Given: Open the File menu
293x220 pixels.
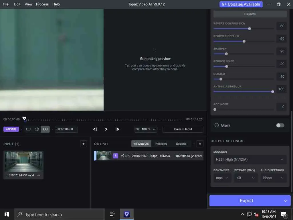Looking at the screenshot, I should coord(6,4).
